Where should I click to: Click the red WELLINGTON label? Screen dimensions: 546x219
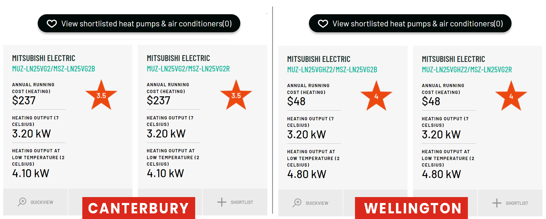(x=411, y=208)
